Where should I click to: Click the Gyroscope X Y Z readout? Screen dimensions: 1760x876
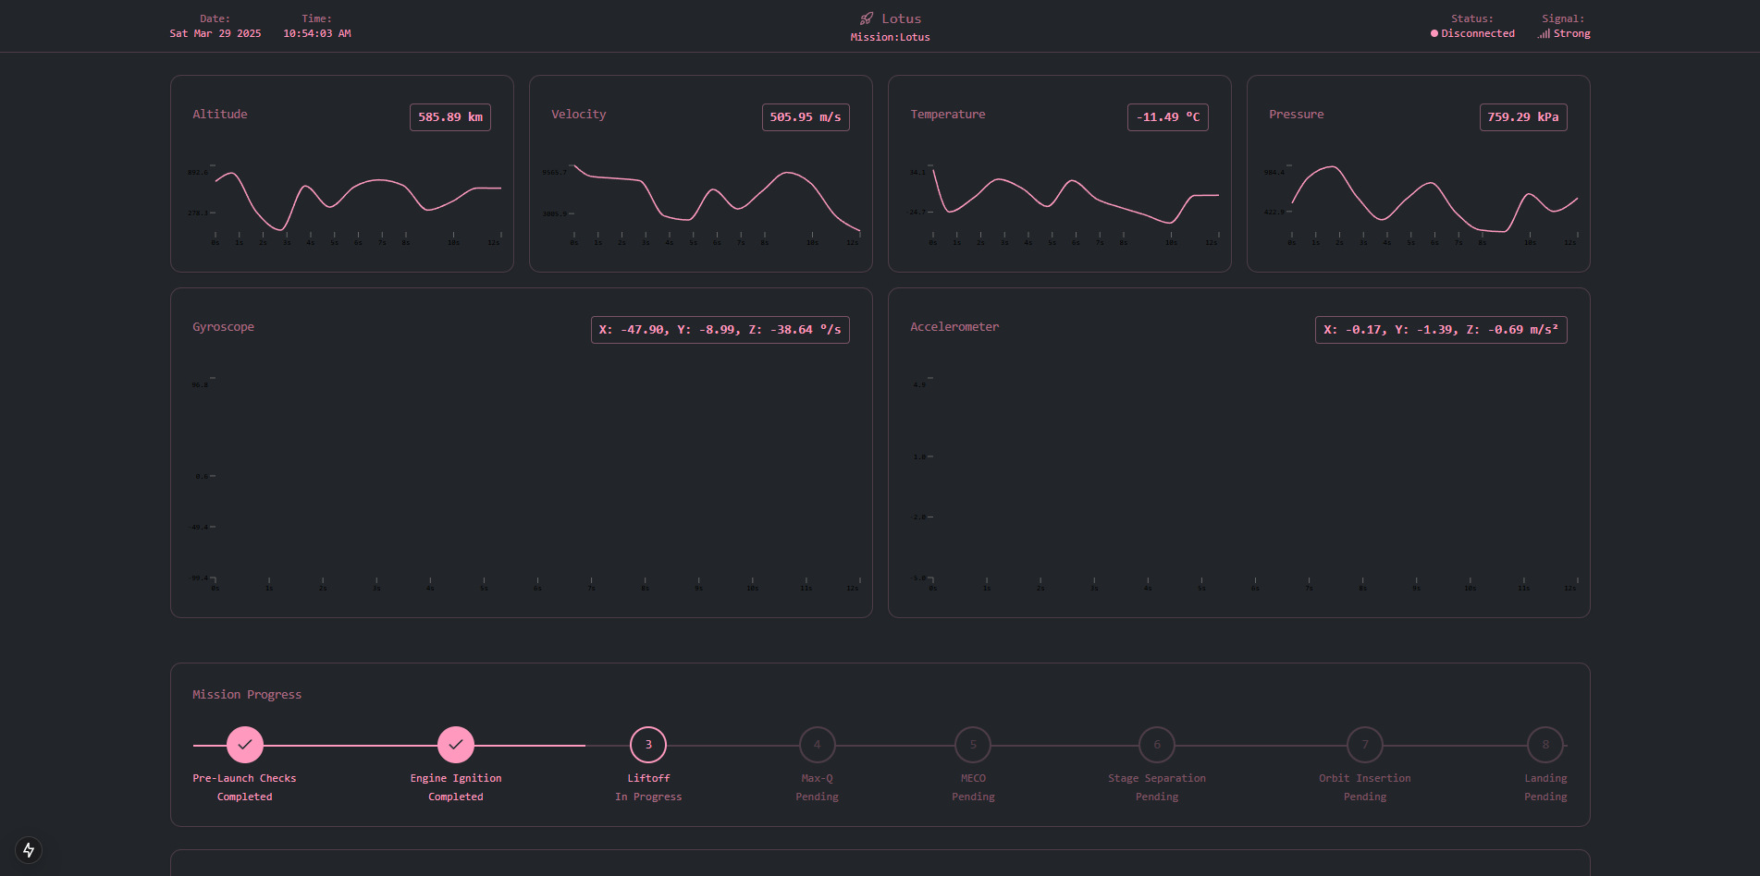[x=720, y=330]
